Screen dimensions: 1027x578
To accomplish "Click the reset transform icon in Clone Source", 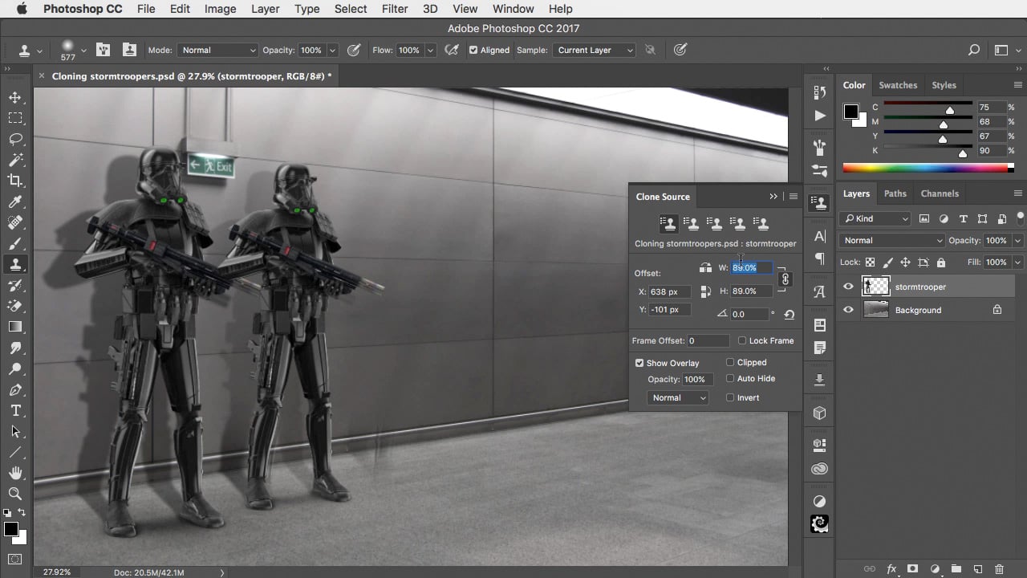I will [790, 315].
